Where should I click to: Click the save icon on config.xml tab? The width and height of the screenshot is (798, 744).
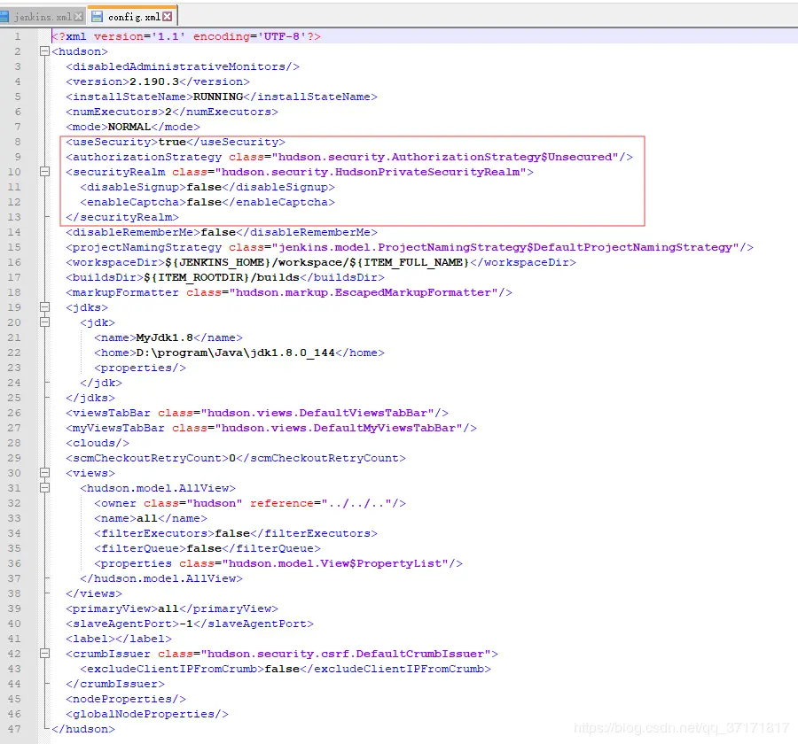(x=97, y=17)
